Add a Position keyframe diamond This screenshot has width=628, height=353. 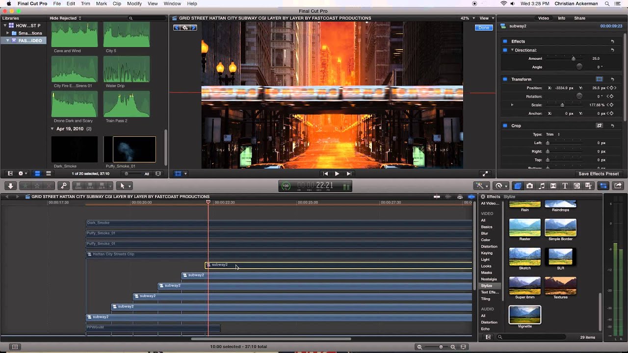(x=612, y=88)
